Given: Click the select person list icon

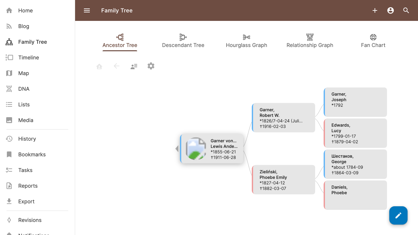Looking at the screenshot, I should tap(134, 66).
